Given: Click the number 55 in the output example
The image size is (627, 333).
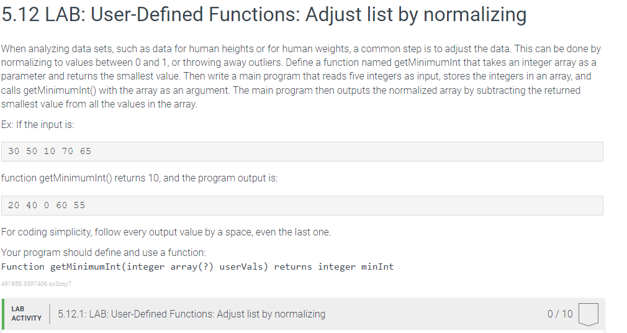Looking at the screenshot, I should (79, 205).
